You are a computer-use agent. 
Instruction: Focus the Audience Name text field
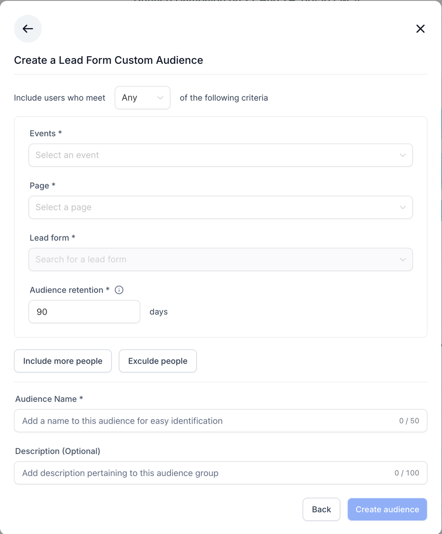click(207, 421)
